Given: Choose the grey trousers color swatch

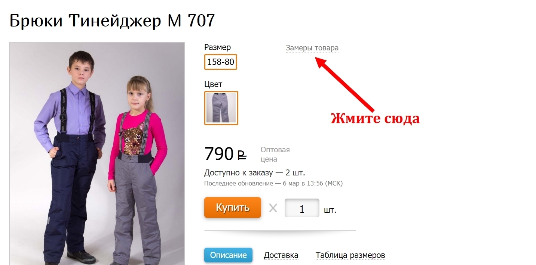Looking at the screenshot, I should coord(221,108).
